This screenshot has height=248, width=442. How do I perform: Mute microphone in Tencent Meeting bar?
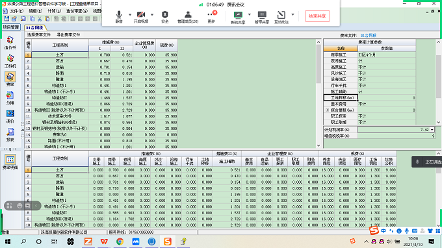coord(119,17)
